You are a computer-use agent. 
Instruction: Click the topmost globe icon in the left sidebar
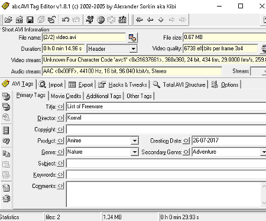(x=6, y=96)
